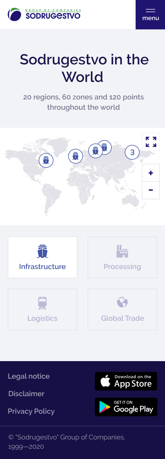Screen dimensions: 165x459
Task: Select the Infrastructure category tab
Action: [43, 257]
